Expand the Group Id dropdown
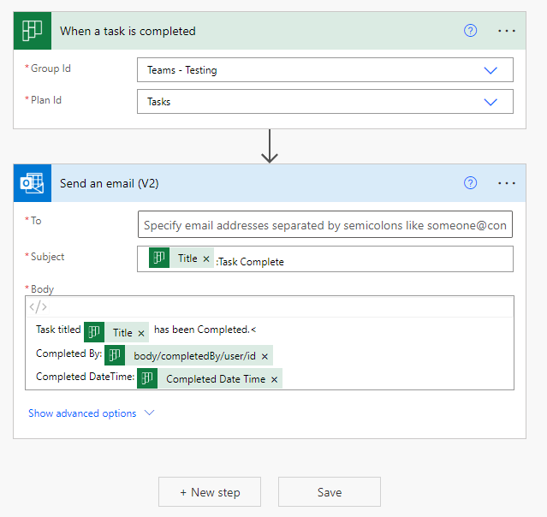This screenshot has width=547, height=517. point(491,70)
